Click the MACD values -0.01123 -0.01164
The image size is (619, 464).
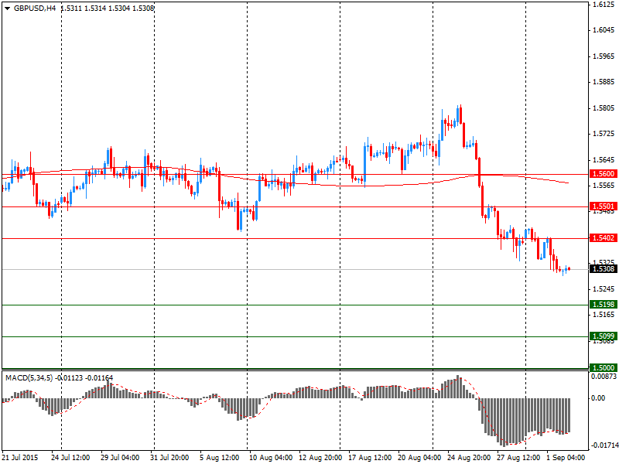pyautogui.click(x=84, y=378)
